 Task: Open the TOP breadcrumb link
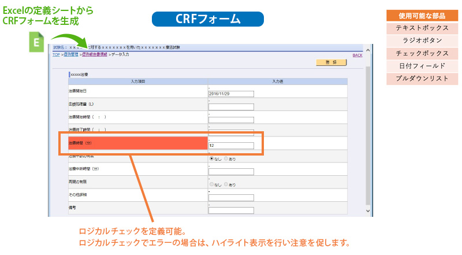click(56, 54)
